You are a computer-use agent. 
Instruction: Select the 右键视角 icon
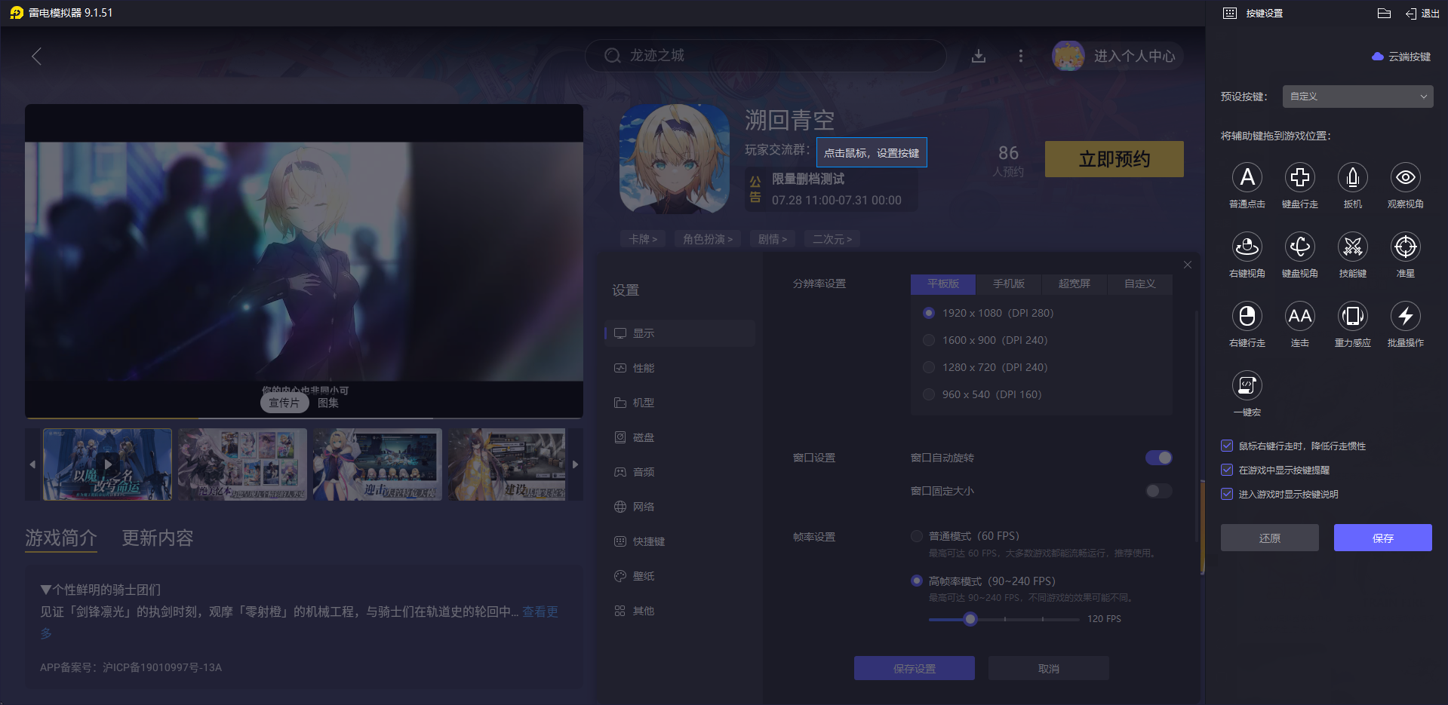click(x=1247, y=247)
